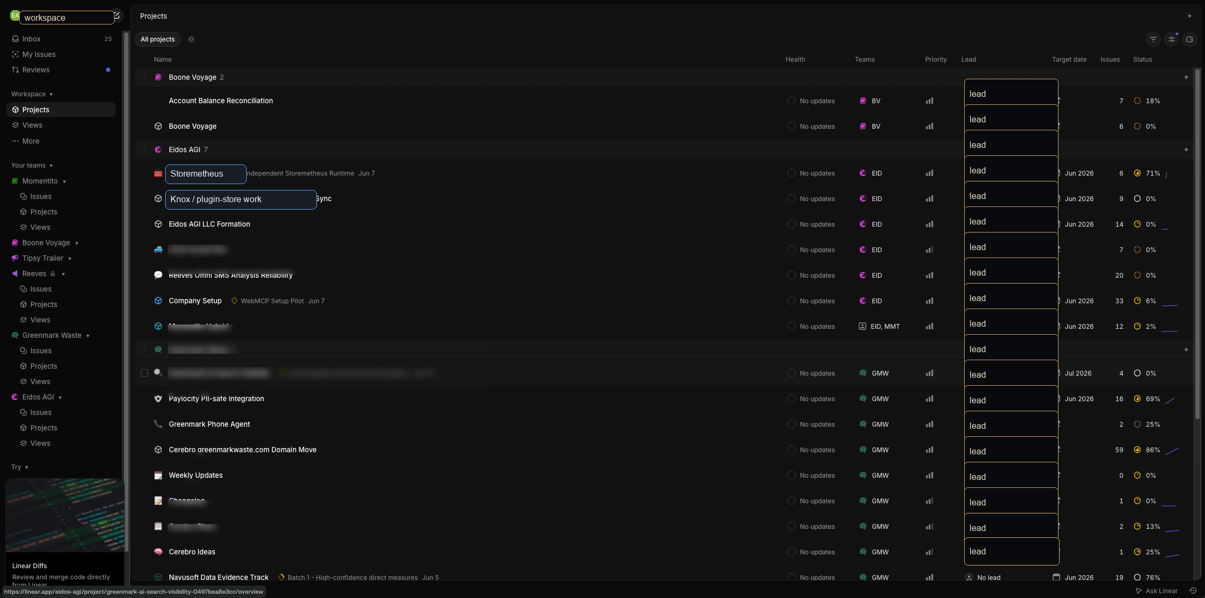1205x598 pixels.
Task: Change priority of Cerebro Ideas
Action: click(x=930, y=552)
